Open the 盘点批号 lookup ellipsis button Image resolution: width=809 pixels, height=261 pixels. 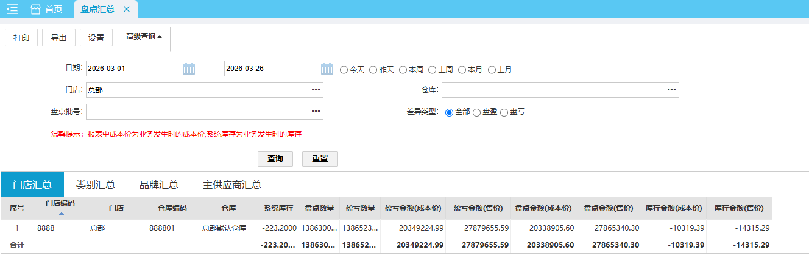tap(316, 112)
